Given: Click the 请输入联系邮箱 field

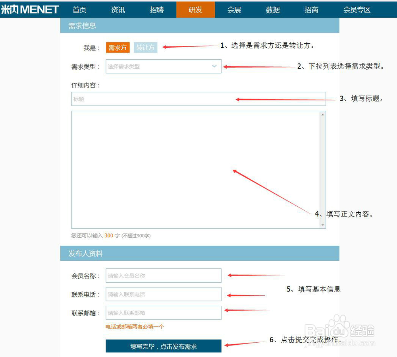Looking at the screenshot, I should coord(163,313).
